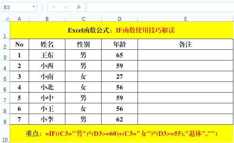The height and width of the screenshot is (143, 234).
Task: Click the '姓名' header cell
Action: [47, 44]
